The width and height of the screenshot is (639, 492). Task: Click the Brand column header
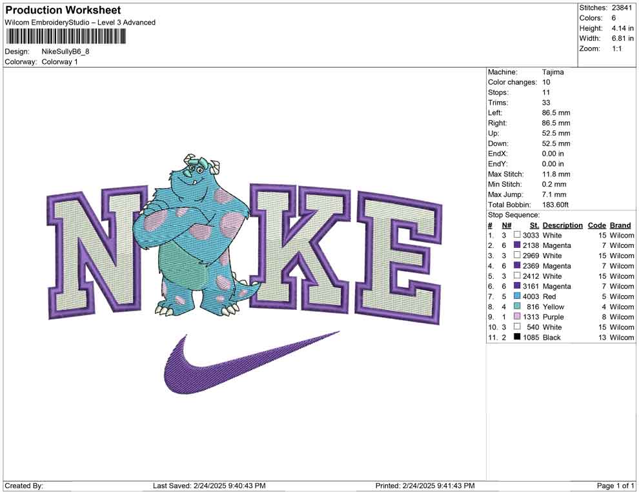(x=620, y=225)
